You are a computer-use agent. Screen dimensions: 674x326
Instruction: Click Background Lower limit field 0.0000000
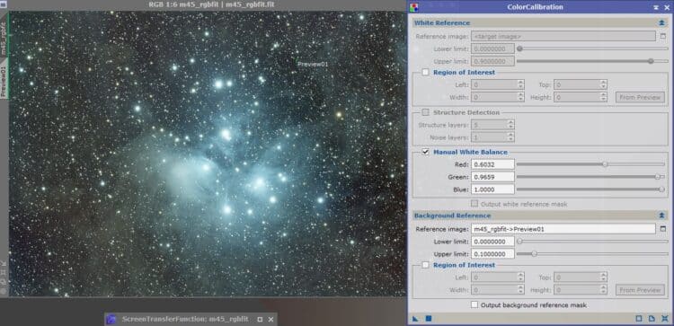tap(492, 242)
